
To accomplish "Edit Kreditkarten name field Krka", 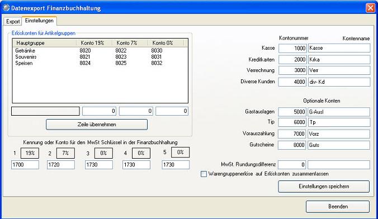I will coord(339,60).
